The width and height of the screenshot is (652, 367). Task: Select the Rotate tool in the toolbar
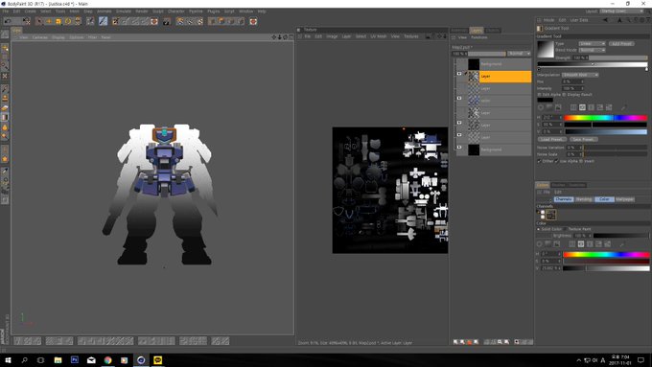(x=68, y=21)
